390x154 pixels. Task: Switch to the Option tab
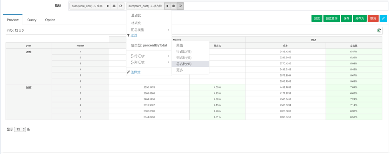click(50, 20)
